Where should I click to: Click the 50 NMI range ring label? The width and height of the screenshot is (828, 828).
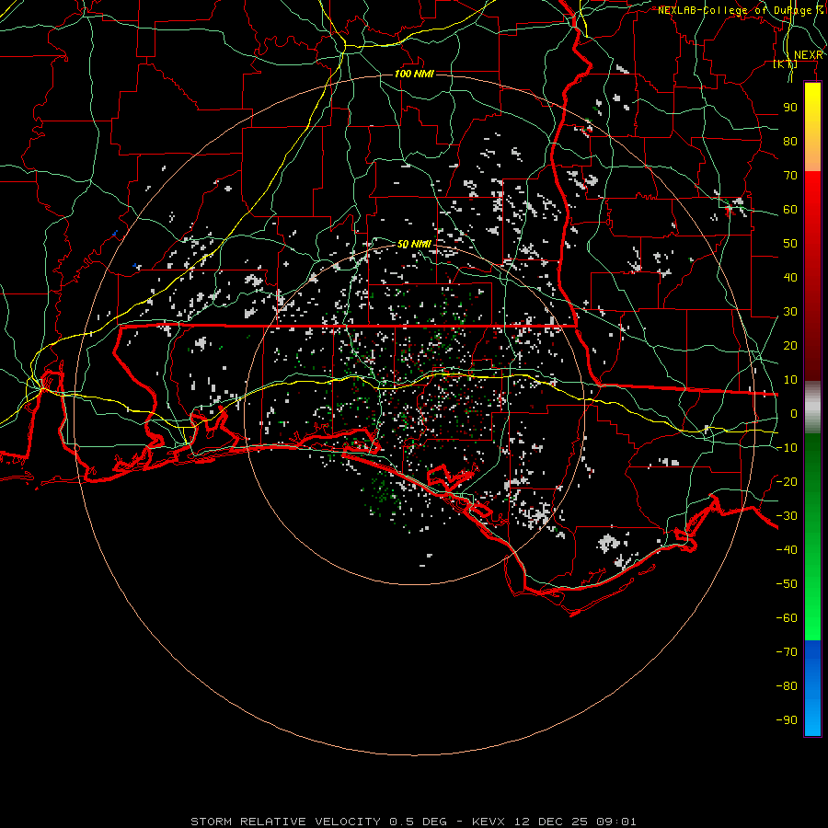pyautogui.click(x=414, y=244)
